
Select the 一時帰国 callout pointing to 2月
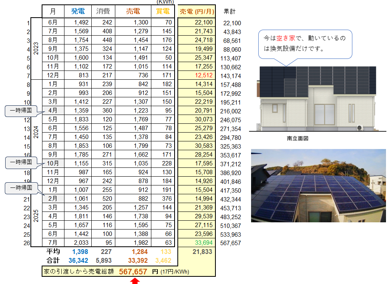(x=21, y=188)
